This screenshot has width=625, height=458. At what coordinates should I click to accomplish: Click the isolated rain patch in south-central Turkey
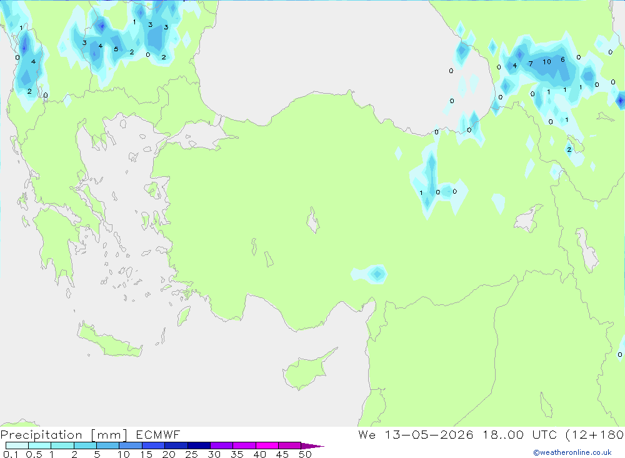[x=370, y=274]
